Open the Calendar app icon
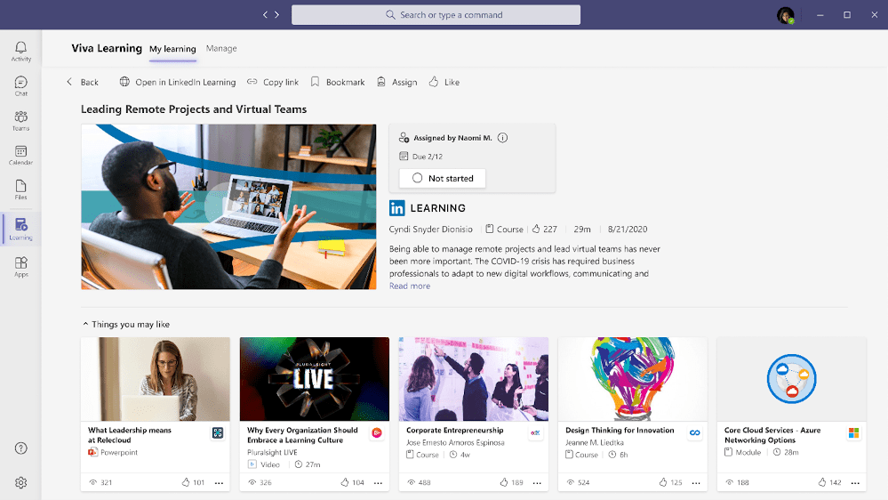Viewport: 888px width, 500px height. pyautogui.click(x=20, y=155)
